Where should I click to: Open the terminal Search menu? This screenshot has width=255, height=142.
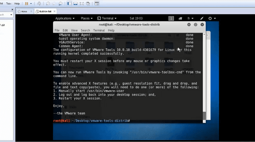point(85,30)
